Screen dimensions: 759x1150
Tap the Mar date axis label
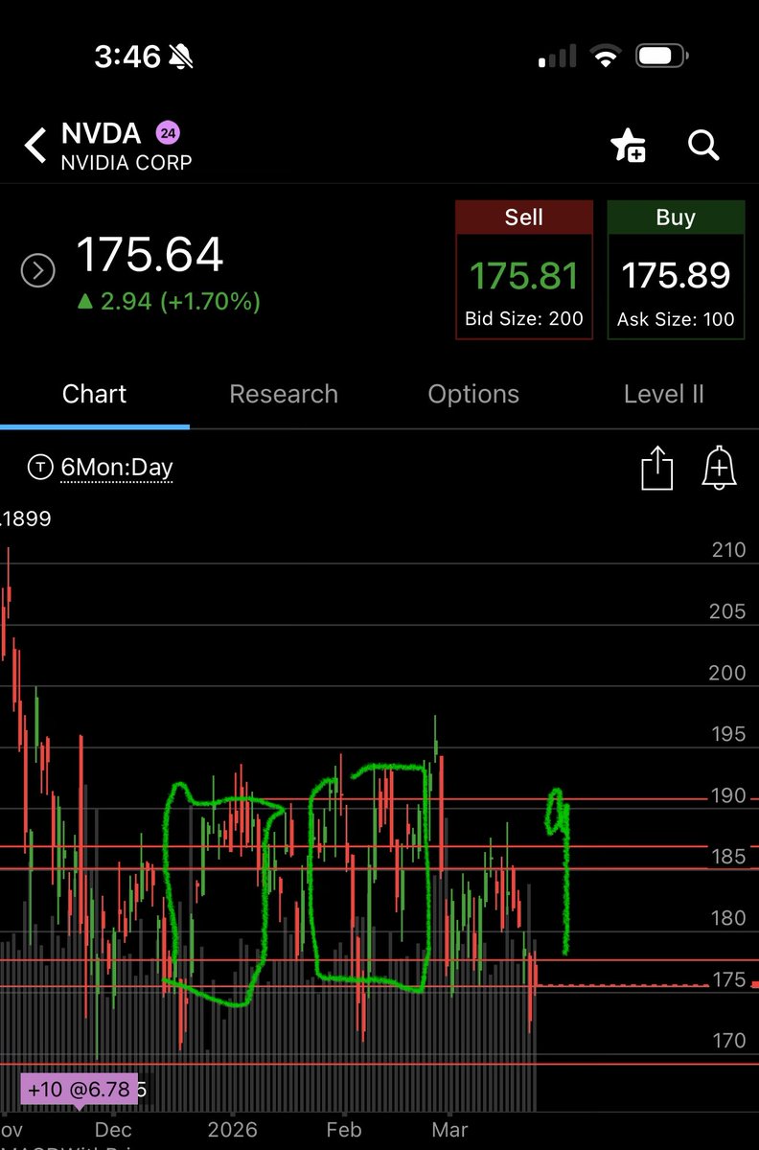click(449, 1129)
